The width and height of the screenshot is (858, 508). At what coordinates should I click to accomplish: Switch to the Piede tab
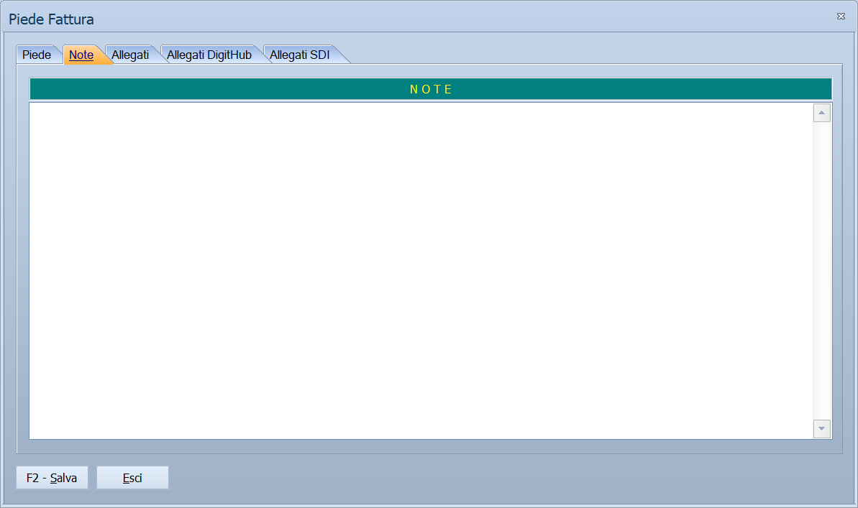coord(37,55)
